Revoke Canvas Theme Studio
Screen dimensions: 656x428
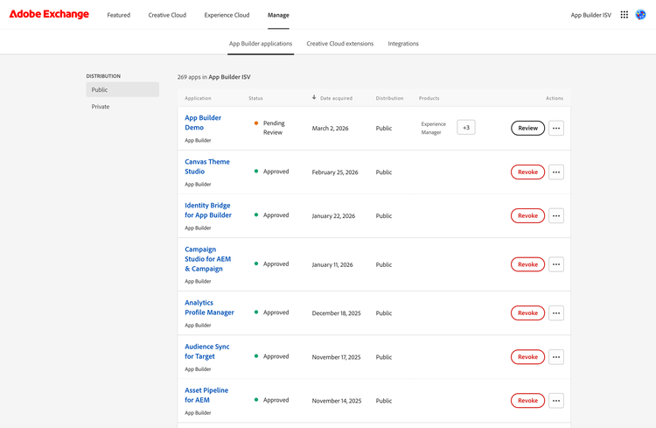[527, 172]
